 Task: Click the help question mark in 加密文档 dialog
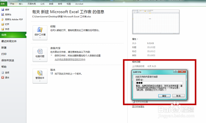(176, 71)
